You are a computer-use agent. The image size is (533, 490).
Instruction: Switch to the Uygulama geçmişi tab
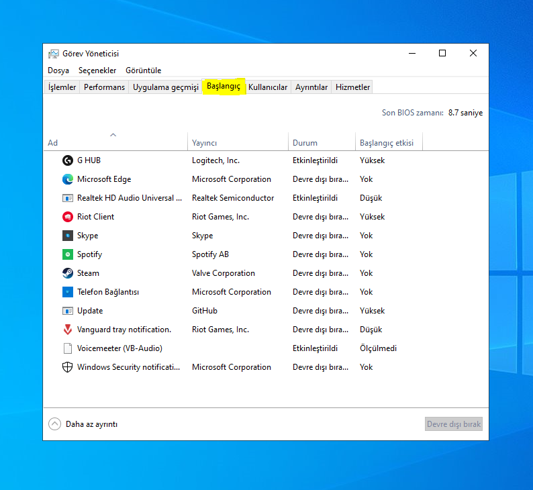click(x=166, y=87)
